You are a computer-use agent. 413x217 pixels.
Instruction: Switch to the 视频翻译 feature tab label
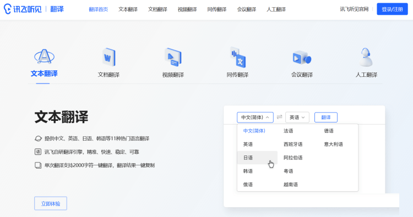click(173, 75)
